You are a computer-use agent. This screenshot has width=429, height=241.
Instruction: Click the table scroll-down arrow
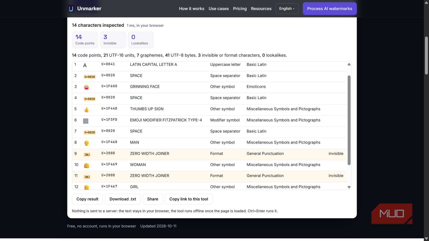coord(349,187)
